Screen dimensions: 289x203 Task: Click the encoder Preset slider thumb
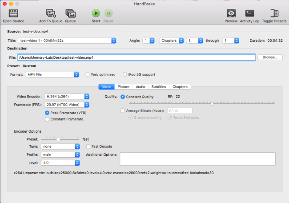[x=58, y=139]
